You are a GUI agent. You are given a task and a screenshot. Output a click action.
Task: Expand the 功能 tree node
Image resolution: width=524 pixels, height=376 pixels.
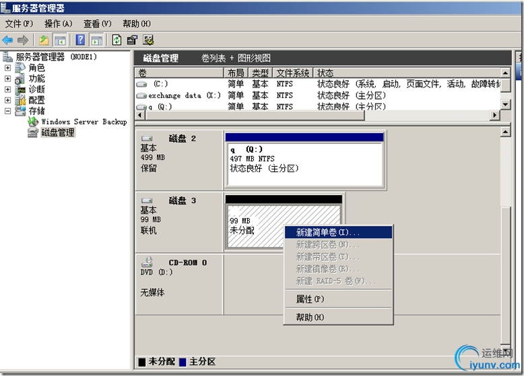click(7, 79)
